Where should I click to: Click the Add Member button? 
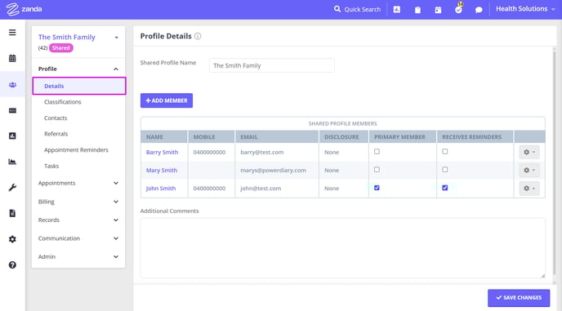click(x=167, y=100)
